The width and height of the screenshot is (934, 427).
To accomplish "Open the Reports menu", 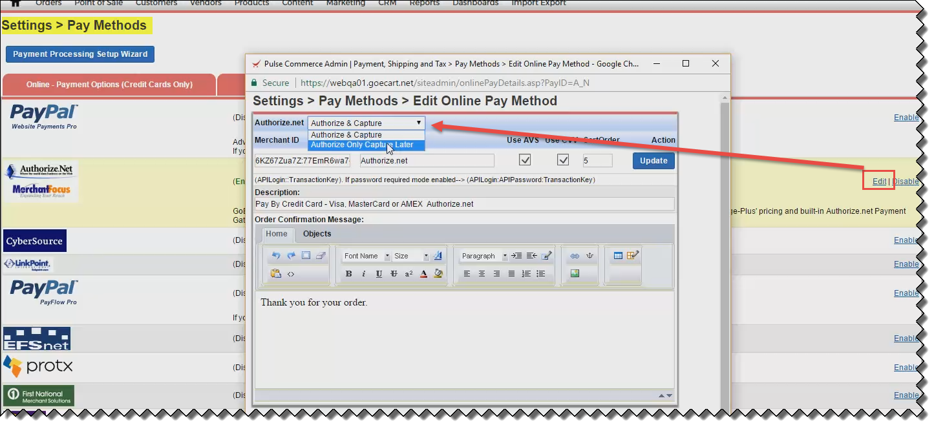I will [425, 3].
